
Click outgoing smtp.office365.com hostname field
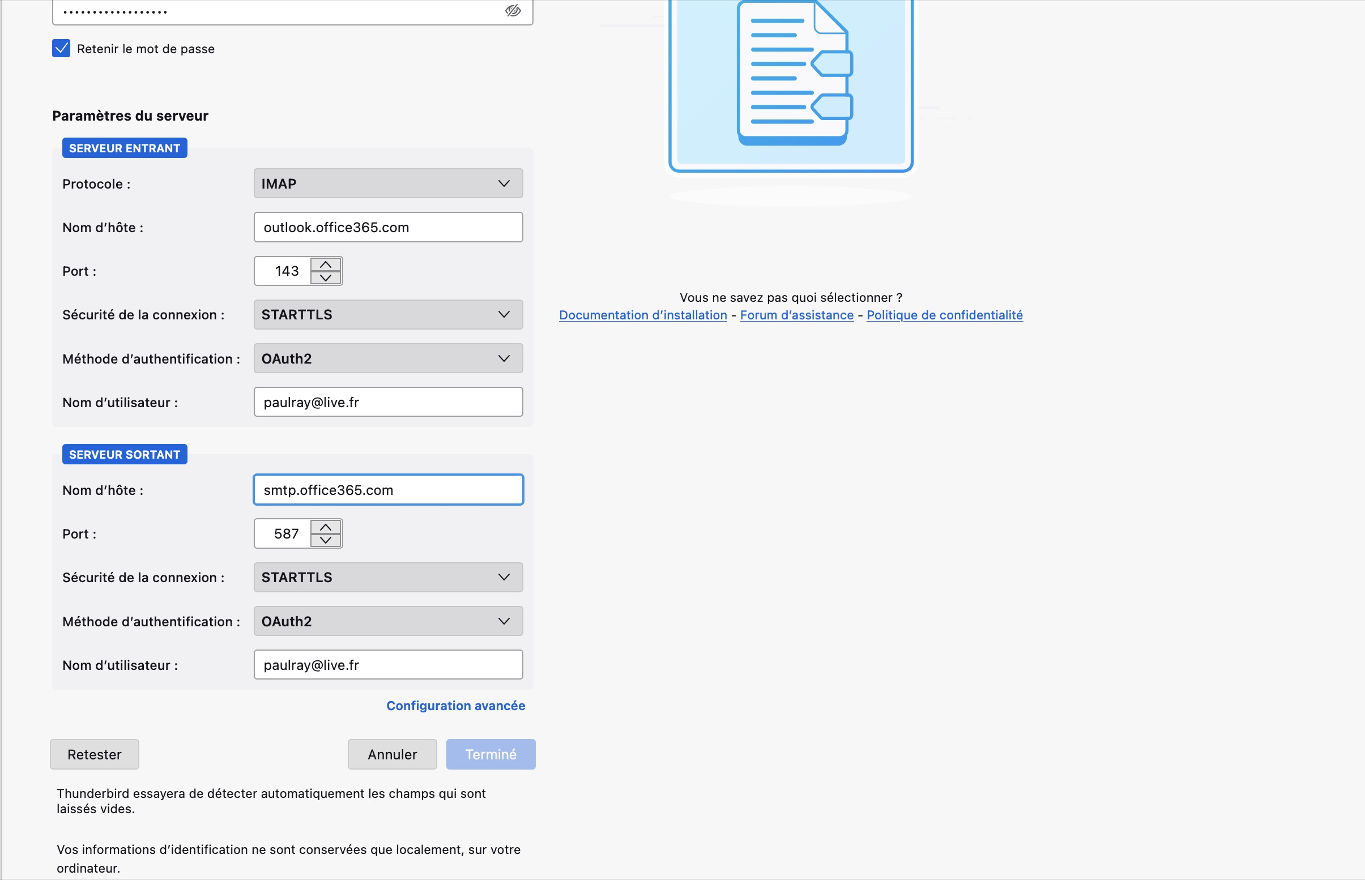pos(388,490)
